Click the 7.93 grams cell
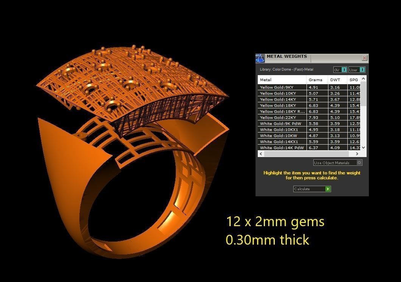This screenshot has width=401, height=282. click(317, 117)
